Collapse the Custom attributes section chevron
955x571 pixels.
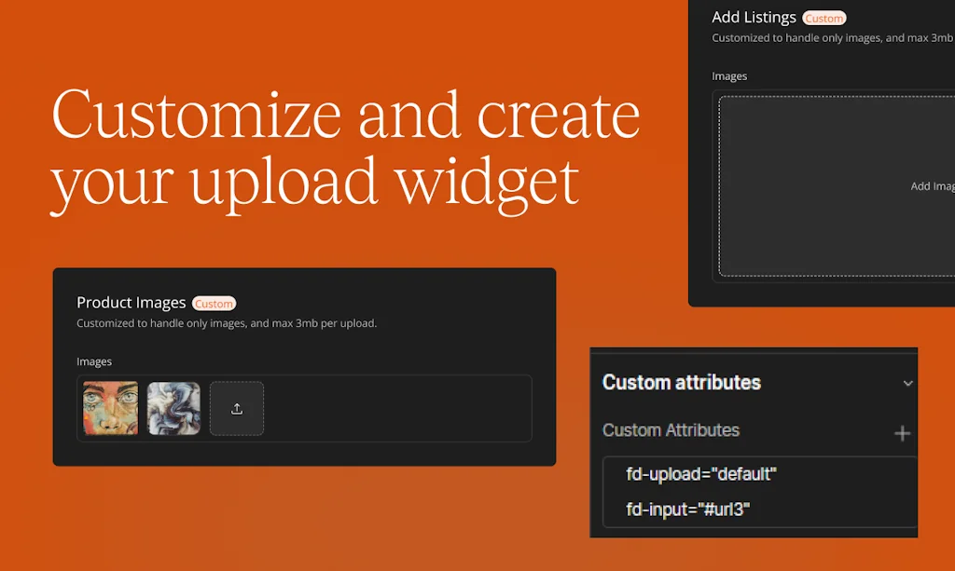(907, 383)
